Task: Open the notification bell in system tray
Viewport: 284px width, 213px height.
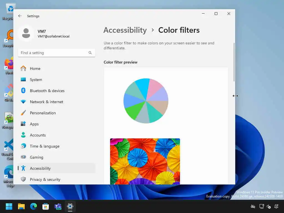Action: click(277, 206)
